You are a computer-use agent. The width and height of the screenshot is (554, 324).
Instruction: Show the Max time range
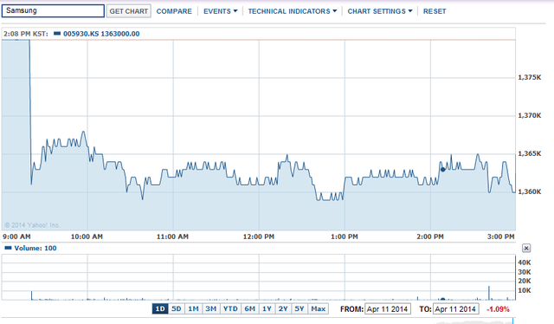point(318,308)
